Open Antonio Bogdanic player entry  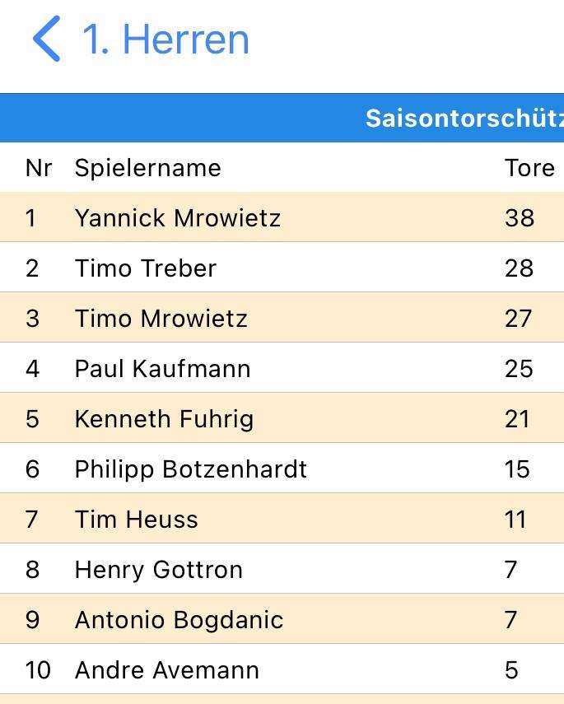(282, 619)
